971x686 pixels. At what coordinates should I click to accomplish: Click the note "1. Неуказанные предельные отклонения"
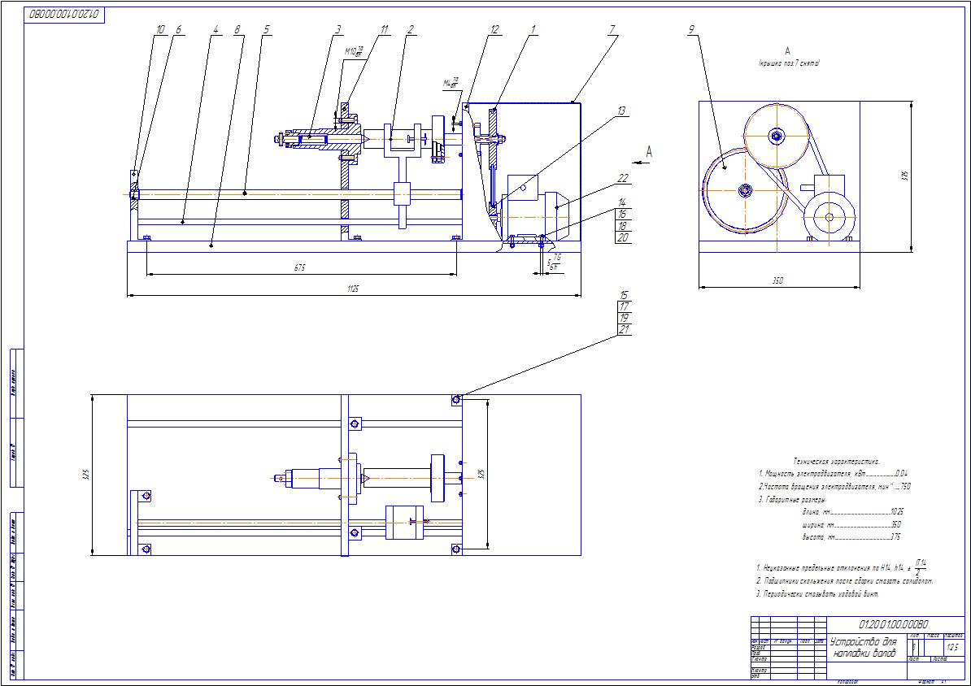click(841, 567)
